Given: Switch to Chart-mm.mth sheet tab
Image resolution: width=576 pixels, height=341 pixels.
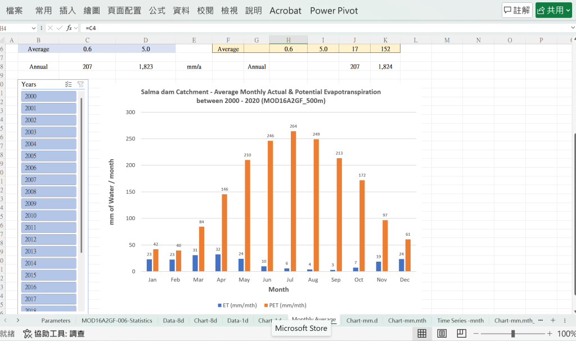Looking at the screenshot, I should tap(407, 320).
